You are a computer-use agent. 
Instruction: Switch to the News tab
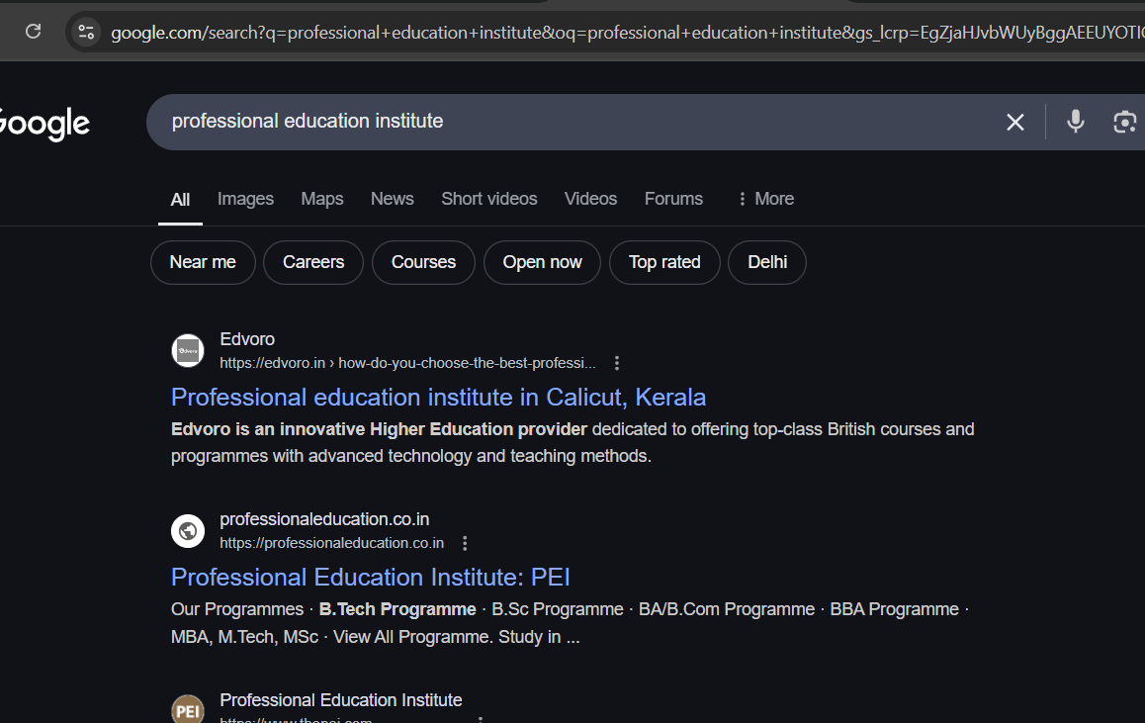tap(392, 199)
